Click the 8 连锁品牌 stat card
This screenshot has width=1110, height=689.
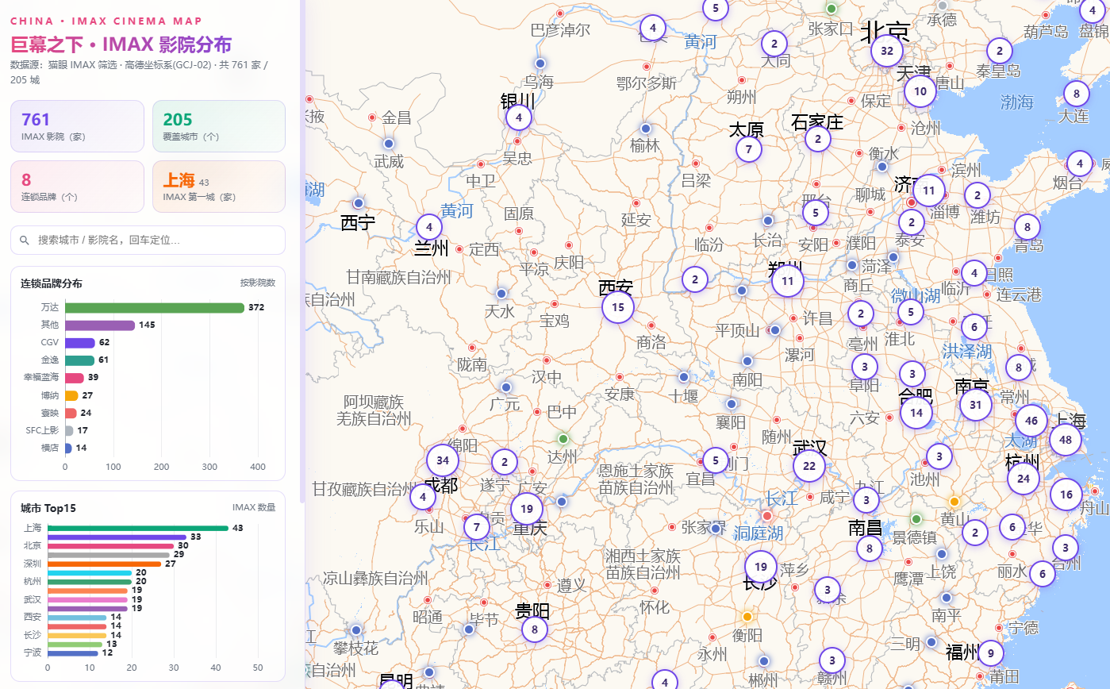(x=77, y=187)
